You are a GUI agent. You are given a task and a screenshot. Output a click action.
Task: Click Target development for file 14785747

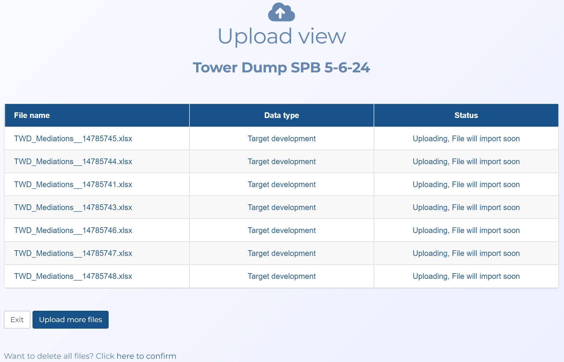[281, 253]
